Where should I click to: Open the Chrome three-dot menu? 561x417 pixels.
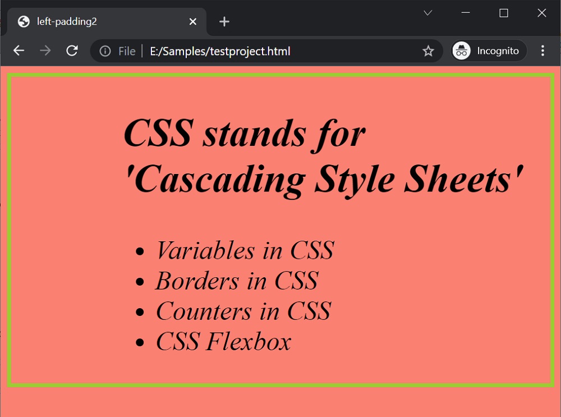pyautogui.click(x=542, y=51)
